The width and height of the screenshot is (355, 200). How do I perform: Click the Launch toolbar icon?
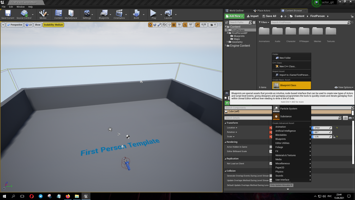click(168, 15)
